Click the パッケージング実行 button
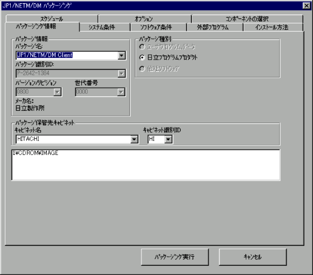The width and height of the screenshot is (313, 275). [x=175, y=257]
